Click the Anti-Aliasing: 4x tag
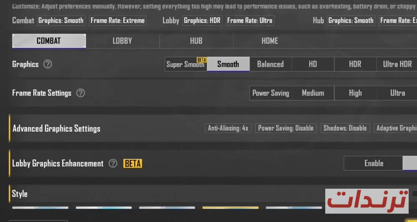The height and width of the screenshot is (222, 417). coord(228,128)
